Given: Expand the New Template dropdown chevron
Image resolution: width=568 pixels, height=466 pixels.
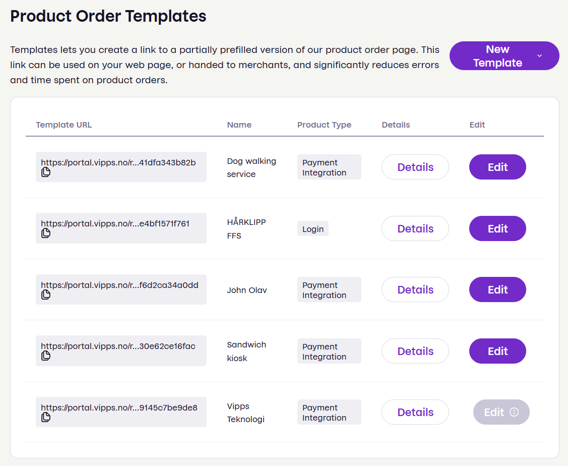Looking at the screenshot, I should pos(539,56).
